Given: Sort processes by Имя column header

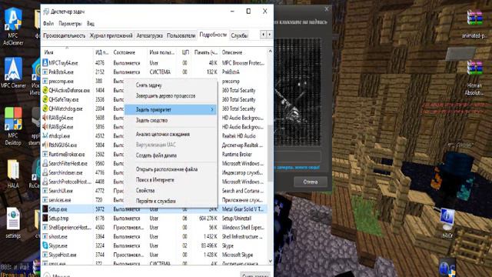Looking at the screenshot, I should [67, 52].
